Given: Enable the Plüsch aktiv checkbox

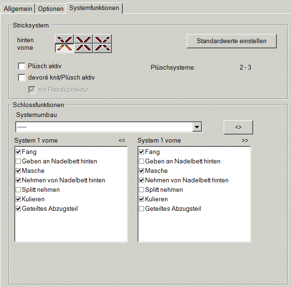Looking at the screenshot, I should pyautogui.click(x=21, y=66).
